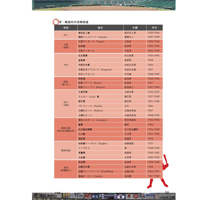Select the 阪急ベアーズ (Bears) cell
This screenshot has width=208, height=200.
click(100, 83)
